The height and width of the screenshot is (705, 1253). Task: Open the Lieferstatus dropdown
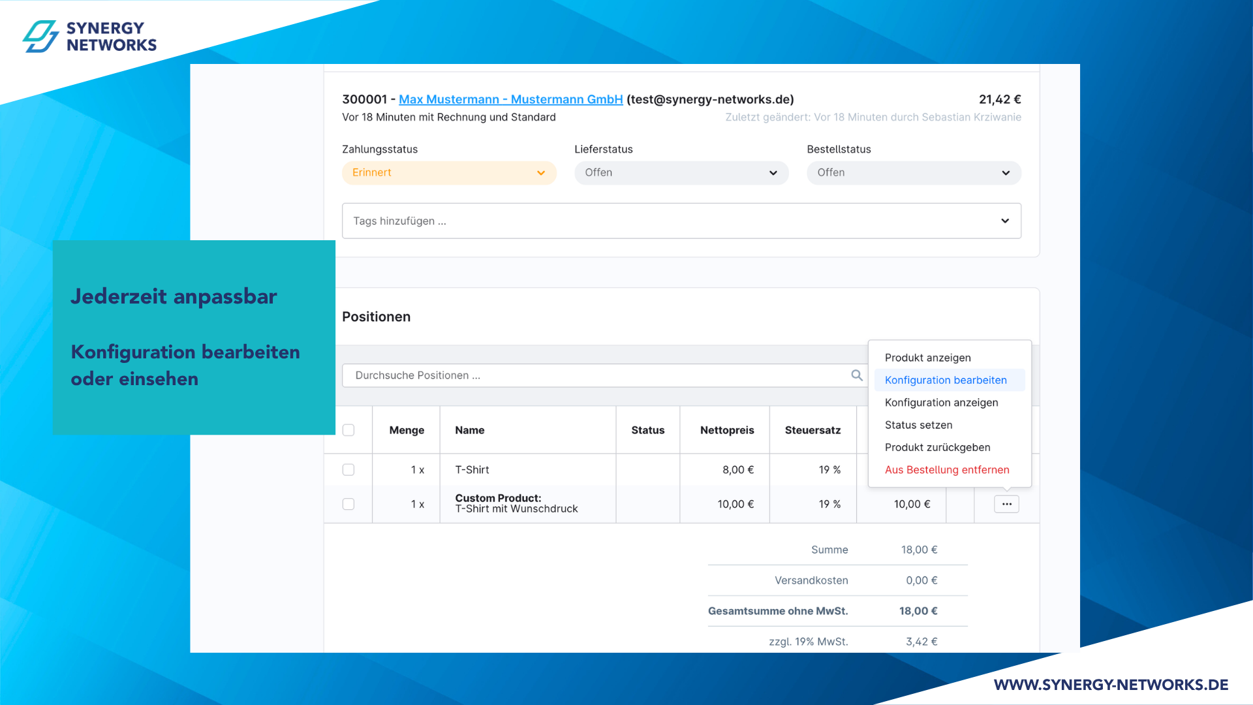click(x=681, y=173)
